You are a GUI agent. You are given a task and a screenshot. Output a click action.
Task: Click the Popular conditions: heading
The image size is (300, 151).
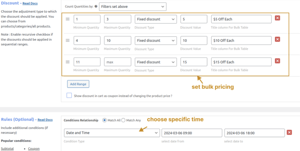click(x=16, y=141)
